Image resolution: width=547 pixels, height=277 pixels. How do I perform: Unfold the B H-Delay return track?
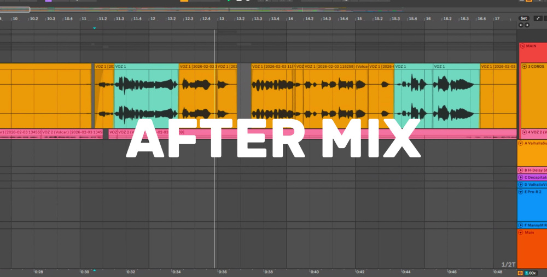(521, 170)
